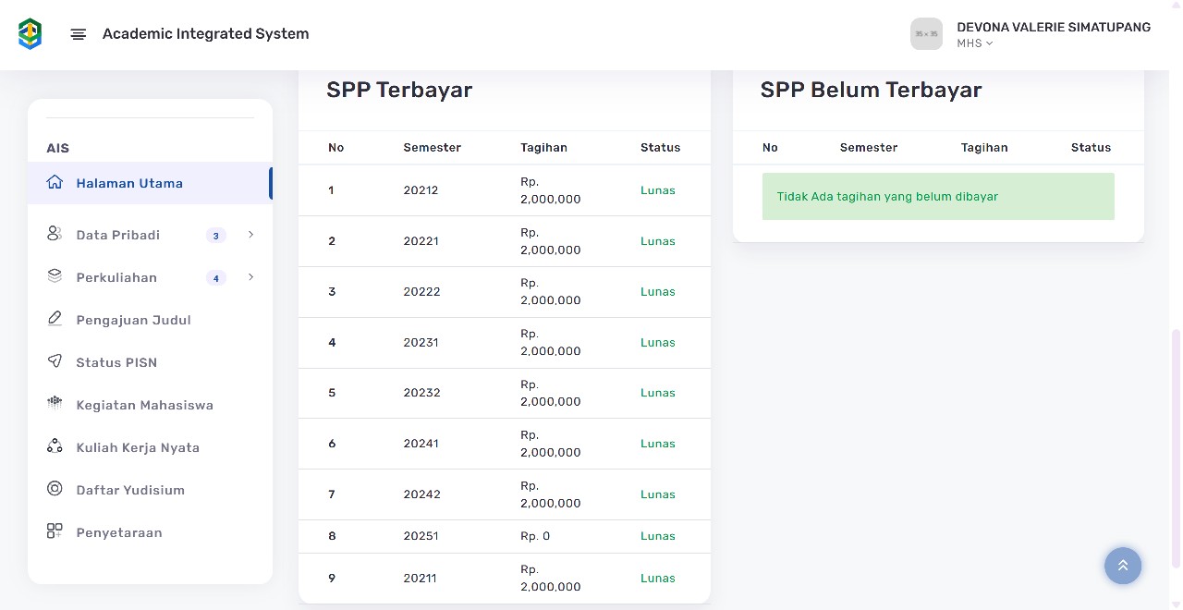
Task: Click the layers icon for Perkuliahan
Action: click(x=55, y=276)
